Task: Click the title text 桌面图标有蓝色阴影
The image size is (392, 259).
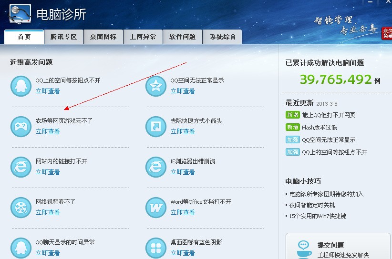Action: coord(196,242)
